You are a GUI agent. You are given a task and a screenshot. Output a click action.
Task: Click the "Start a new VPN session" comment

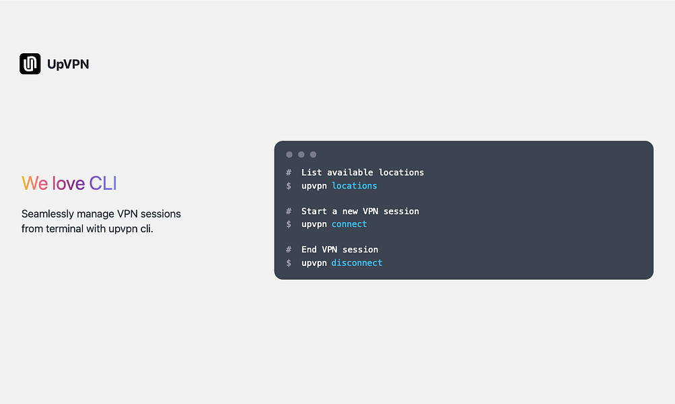(x=360, y=211)
